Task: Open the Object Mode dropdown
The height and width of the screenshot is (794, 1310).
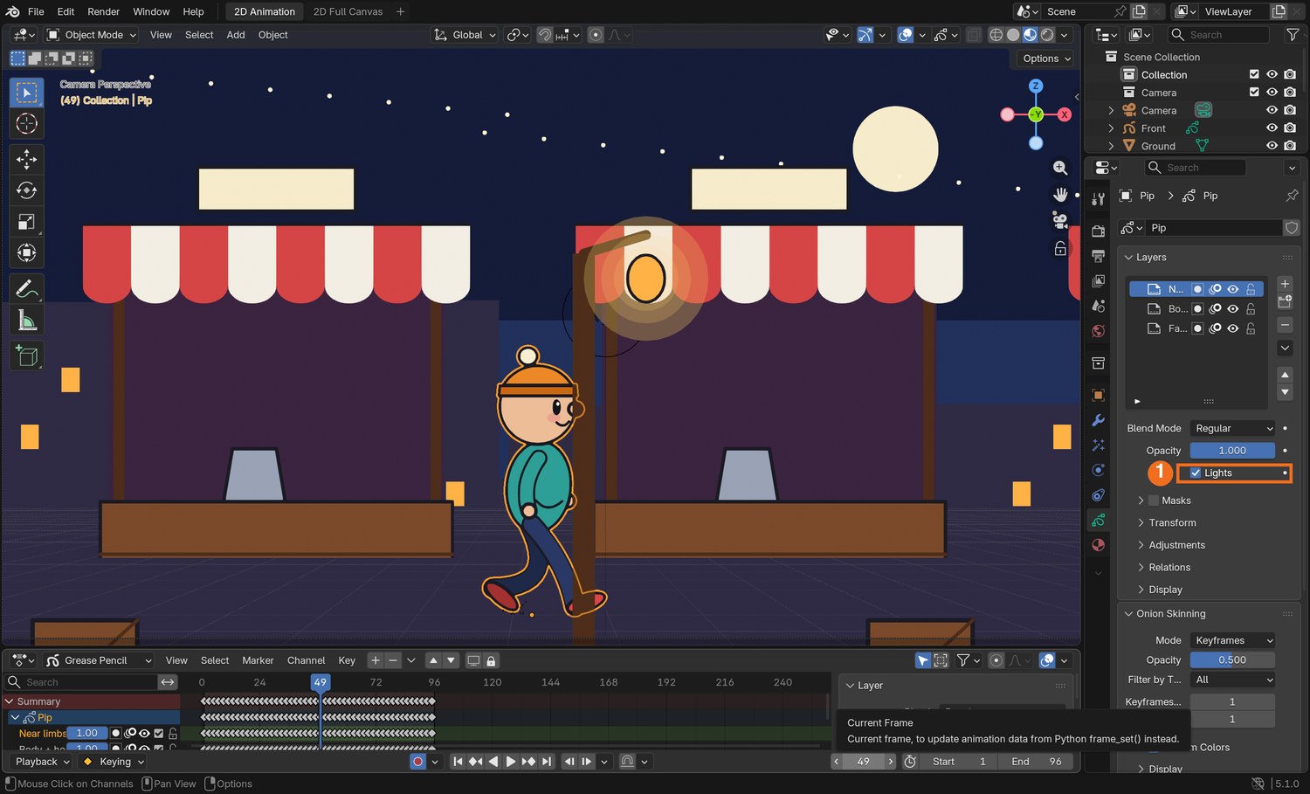Action: pyautogui.click(x=92, y=35)
